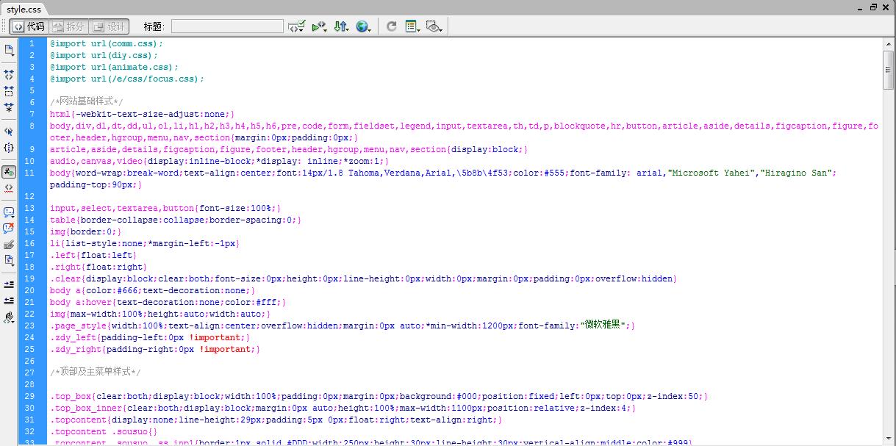896x446 pixels.
Task: Click the '.top_box{clear:both' rule line
Action: pos(379,396)
